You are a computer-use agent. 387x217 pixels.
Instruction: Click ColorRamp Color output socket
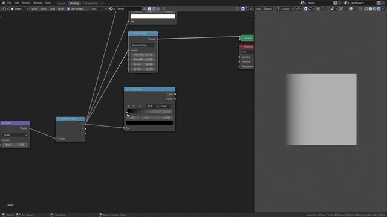pos(175,94)
